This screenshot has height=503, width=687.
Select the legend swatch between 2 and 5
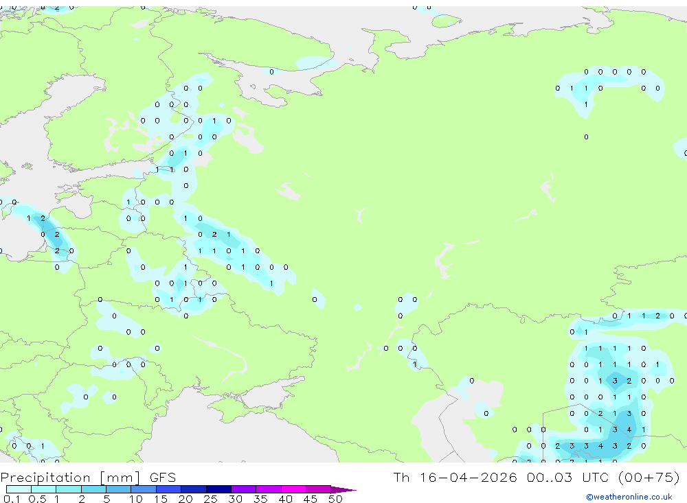[93, 489]
